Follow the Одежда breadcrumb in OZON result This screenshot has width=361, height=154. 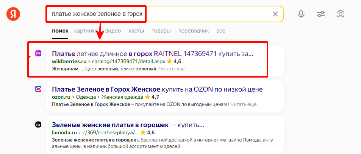coord(86,97)
